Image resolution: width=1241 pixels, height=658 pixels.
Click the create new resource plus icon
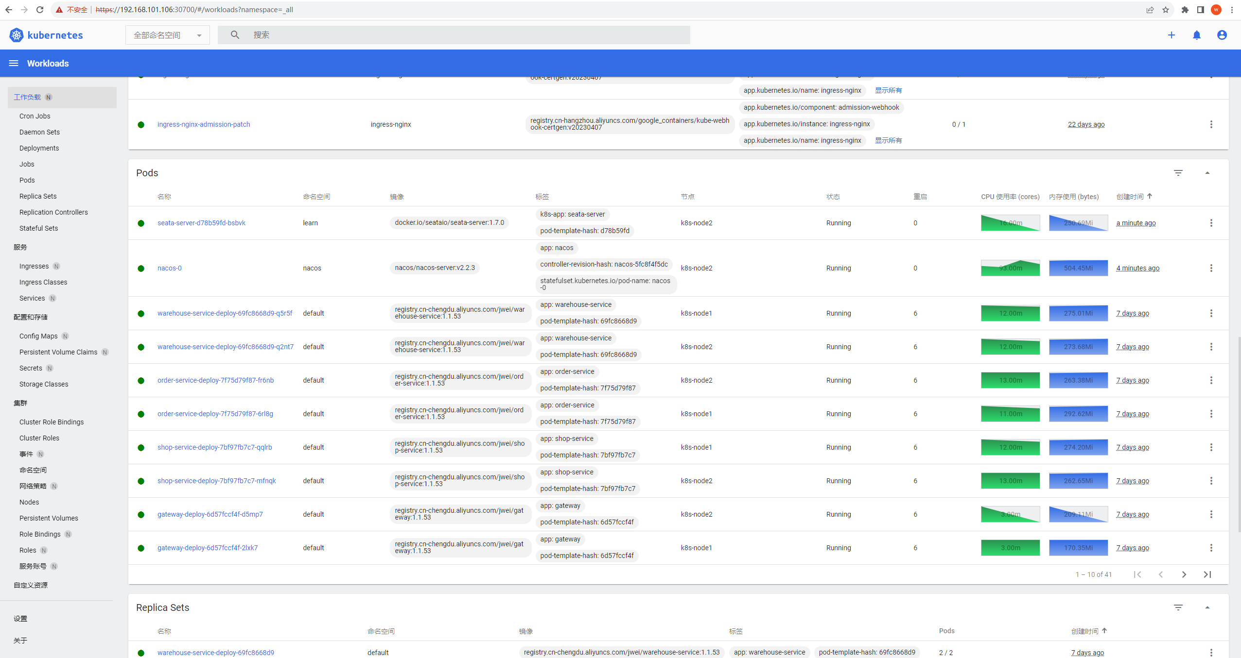point(1171,35)
